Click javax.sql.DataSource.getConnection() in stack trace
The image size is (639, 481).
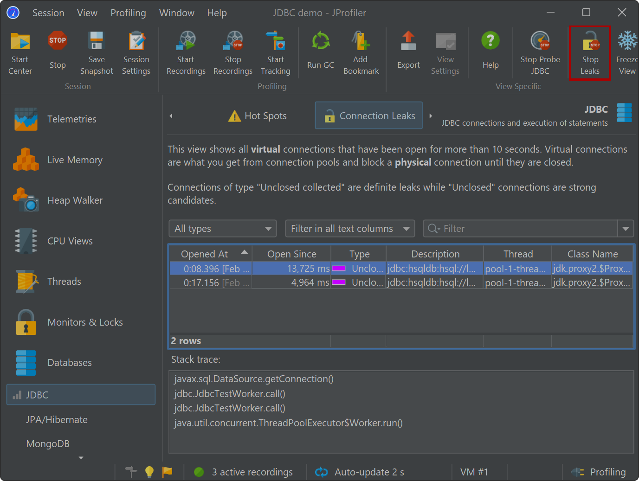[254, 379]
